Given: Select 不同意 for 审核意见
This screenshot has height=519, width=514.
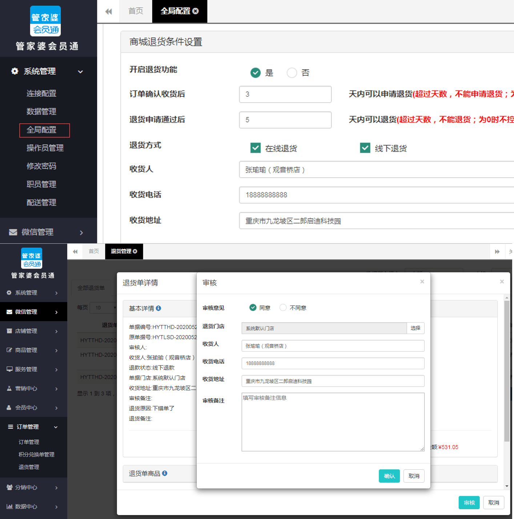Looking at the screenshot, I should [283, 307].
